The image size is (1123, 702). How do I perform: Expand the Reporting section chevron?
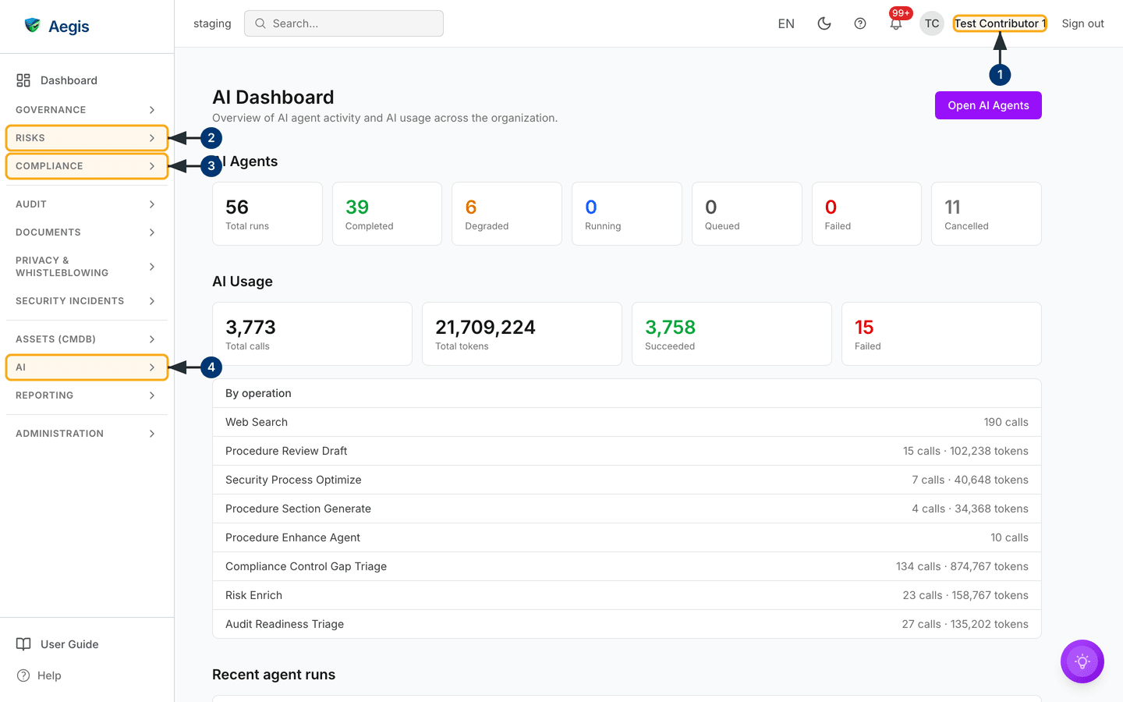click(152, 395)
